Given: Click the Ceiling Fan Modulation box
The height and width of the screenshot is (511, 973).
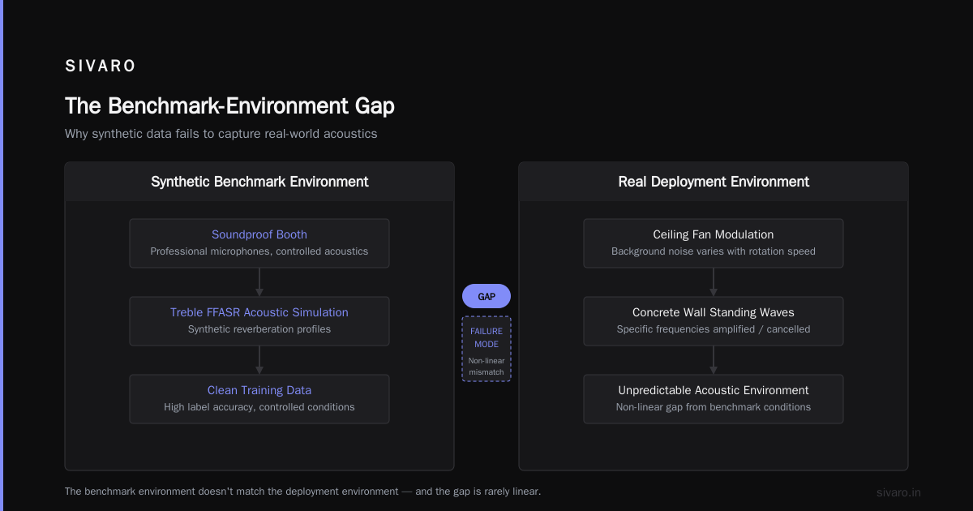Looking at the screenshot, I should pyautogui.click(x=714, y=243).
